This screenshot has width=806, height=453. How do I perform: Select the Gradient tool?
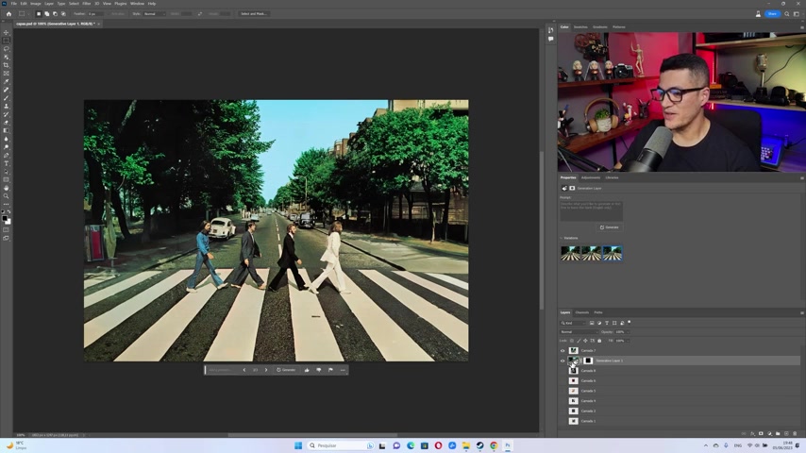click(x=7, y=130)
